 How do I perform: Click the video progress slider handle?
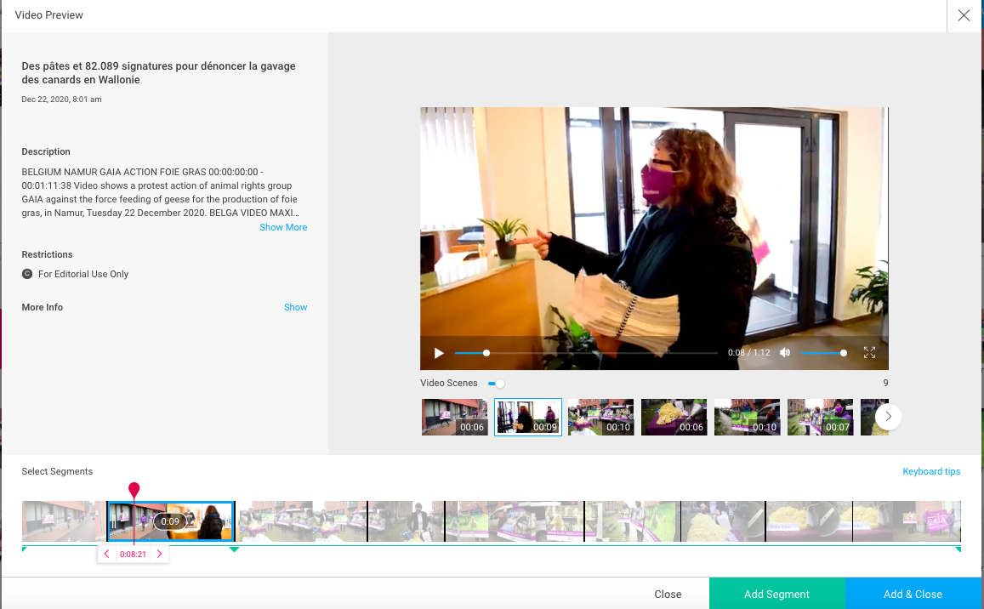pyautogui.click(x=486, y=353)
